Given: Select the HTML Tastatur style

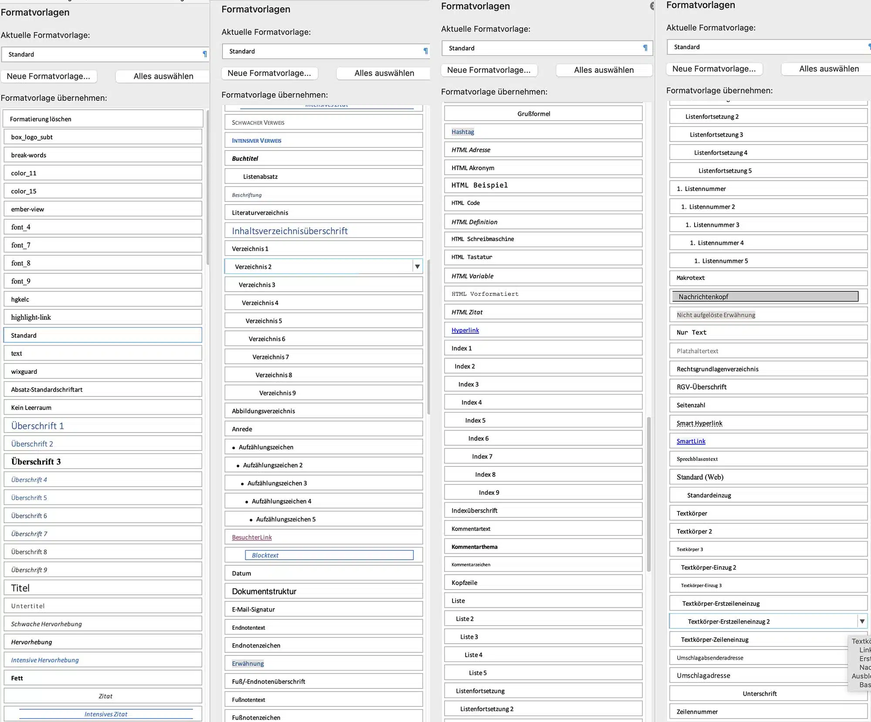Looking at the screenshot, I should [x=543, y=257].
